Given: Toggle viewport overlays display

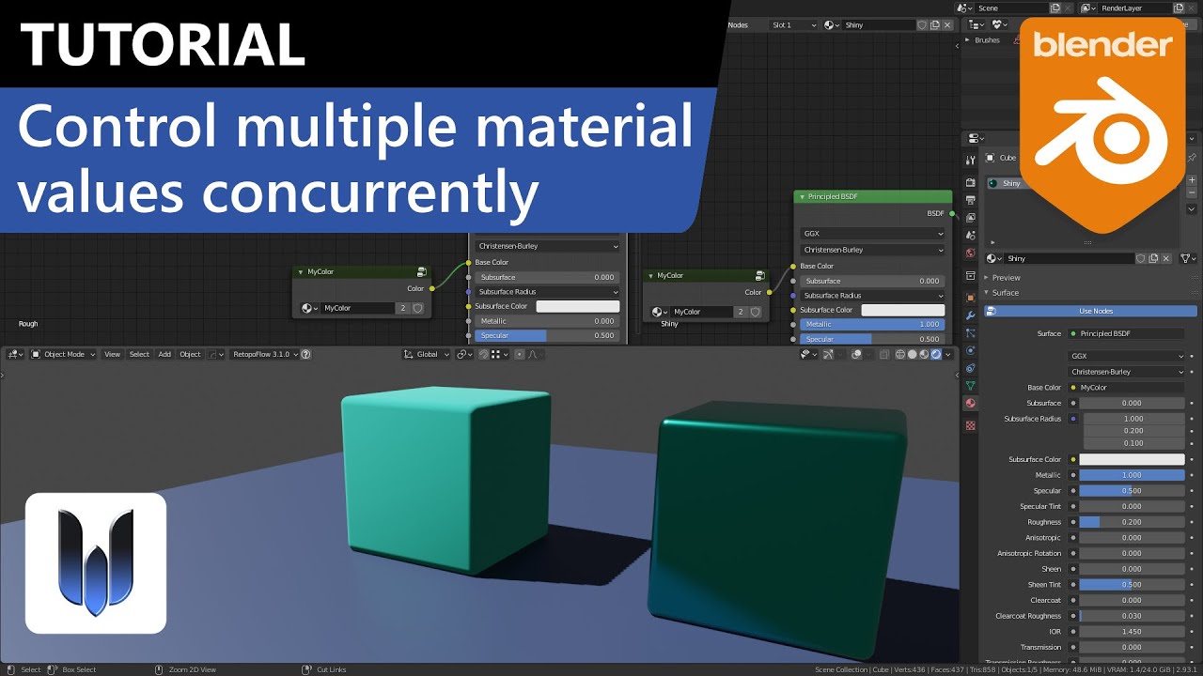Looking at the screenshot, I should click(856, 354).
